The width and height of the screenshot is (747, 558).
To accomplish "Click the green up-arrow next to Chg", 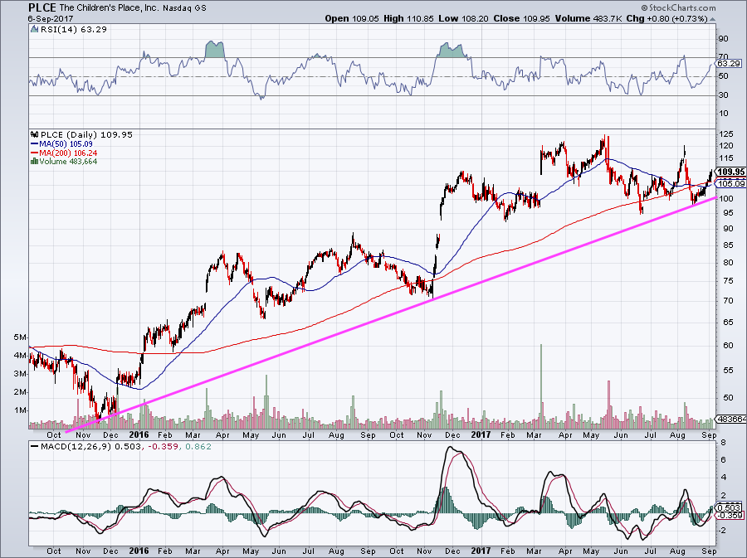I will point(712,19).
